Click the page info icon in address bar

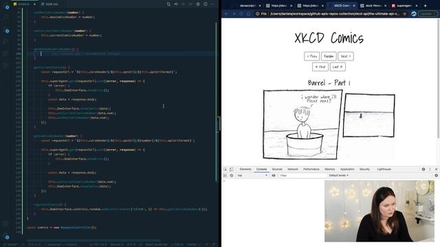tap(257, 14)
